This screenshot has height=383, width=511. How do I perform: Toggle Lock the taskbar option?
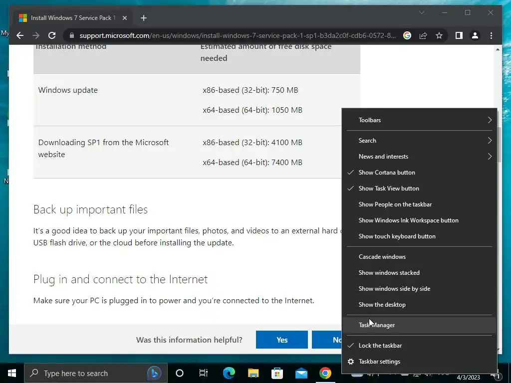pyautogui.click(x=419, y=346)
